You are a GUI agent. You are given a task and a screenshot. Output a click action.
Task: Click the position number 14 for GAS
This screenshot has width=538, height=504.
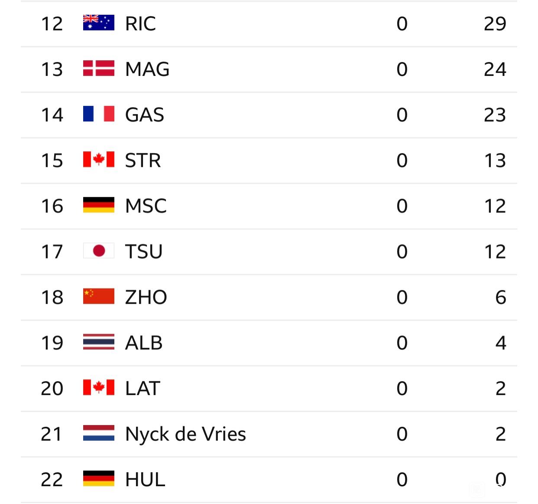tap(52, 115)
